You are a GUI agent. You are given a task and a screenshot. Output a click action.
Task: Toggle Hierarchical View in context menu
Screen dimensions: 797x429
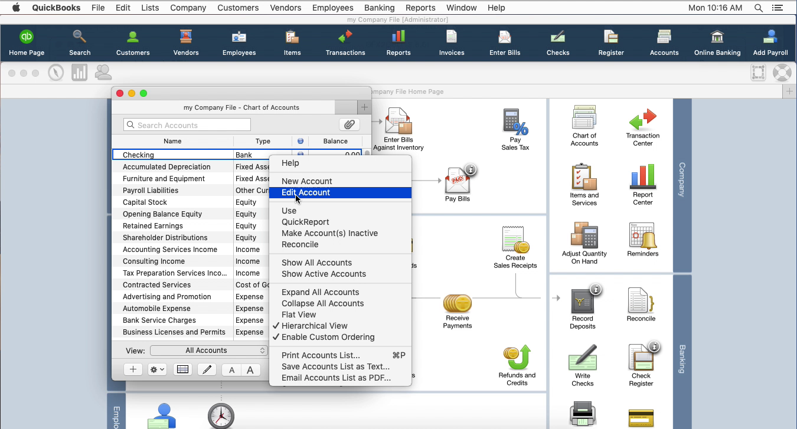click(340, 326)
